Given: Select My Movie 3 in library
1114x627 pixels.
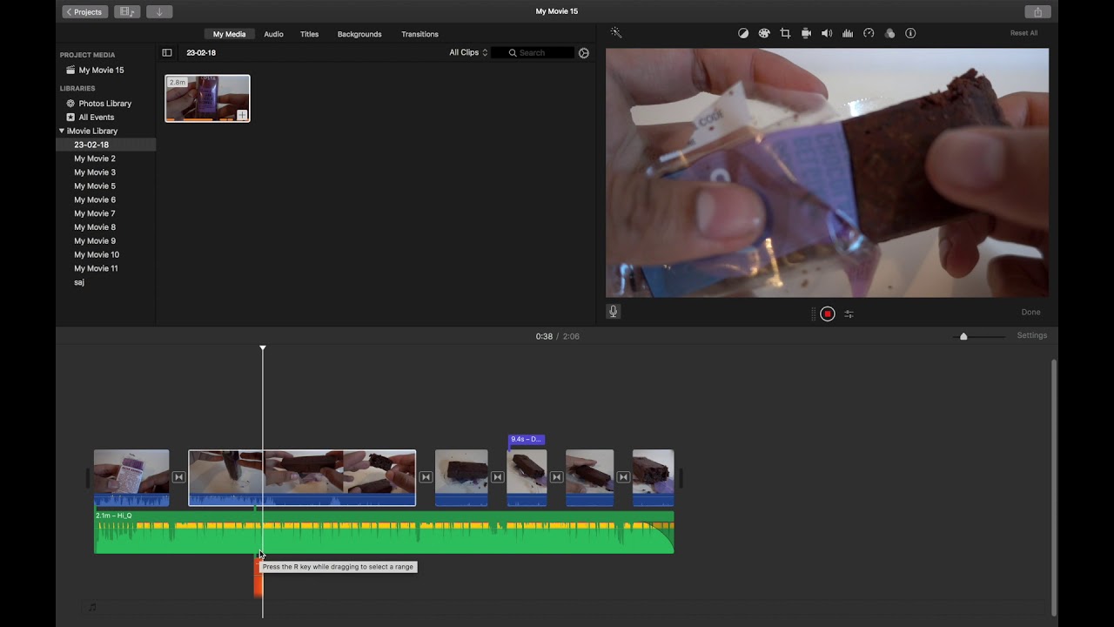Looking at the screenshot, I should pyautogui.click(x=95, y=172).
